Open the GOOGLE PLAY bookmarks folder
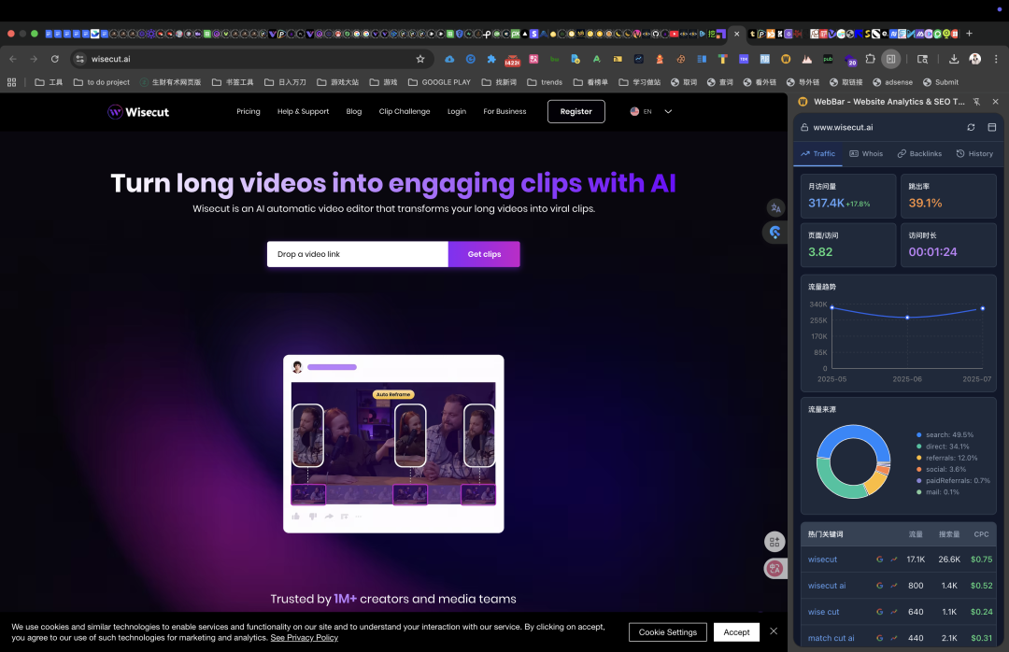Screen dimensions: 1009x652 [x=439, y=82]
